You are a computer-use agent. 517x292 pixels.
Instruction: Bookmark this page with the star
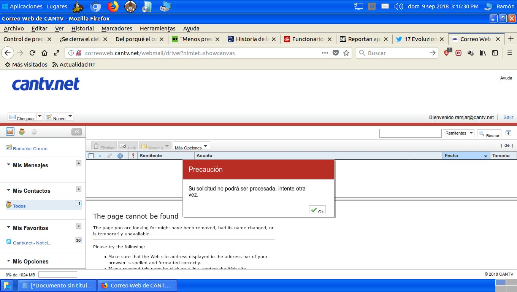pyautogui.click(x=346, y=53)
